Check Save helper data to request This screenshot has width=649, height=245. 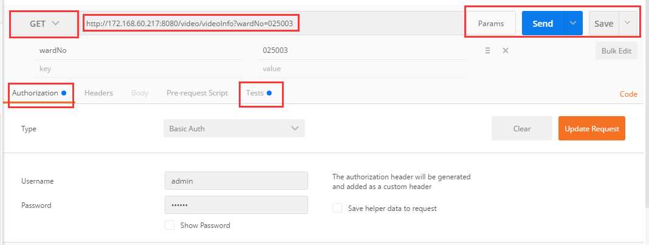(x=337, y=209)
